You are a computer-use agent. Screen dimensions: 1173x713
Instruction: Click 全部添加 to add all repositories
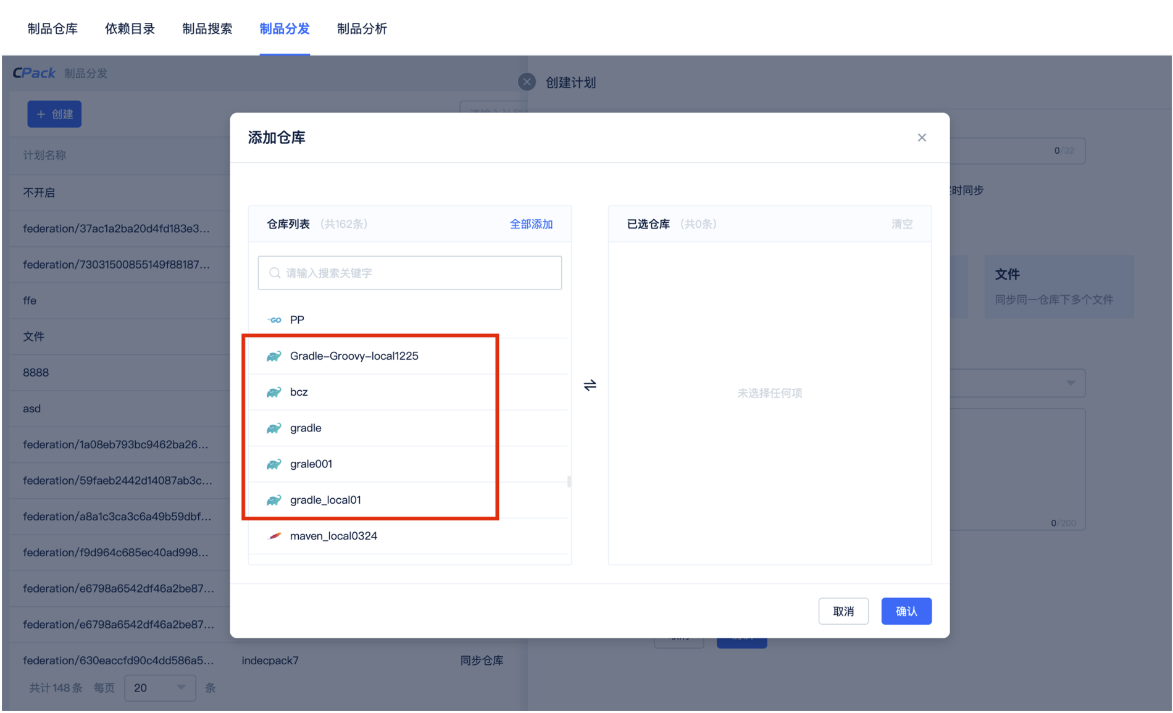click(531, 224)
